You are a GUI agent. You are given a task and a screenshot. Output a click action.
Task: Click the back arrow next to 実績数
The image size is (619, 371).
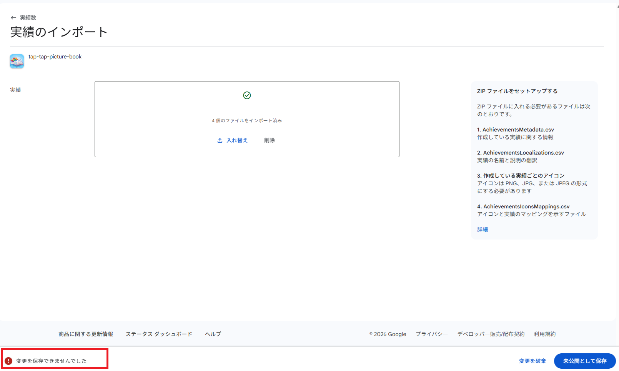(13, 18)
